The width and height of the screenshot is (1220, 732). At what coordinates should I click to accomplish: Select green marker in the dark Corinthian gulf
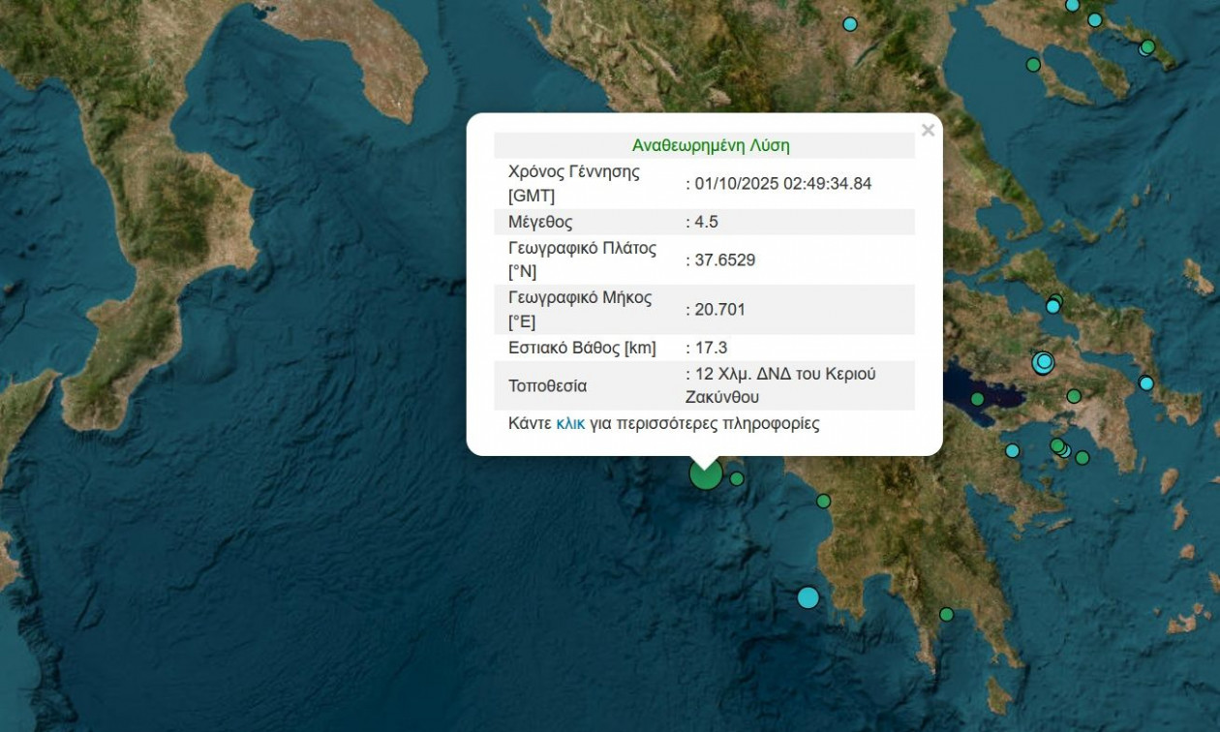[978, 398]
